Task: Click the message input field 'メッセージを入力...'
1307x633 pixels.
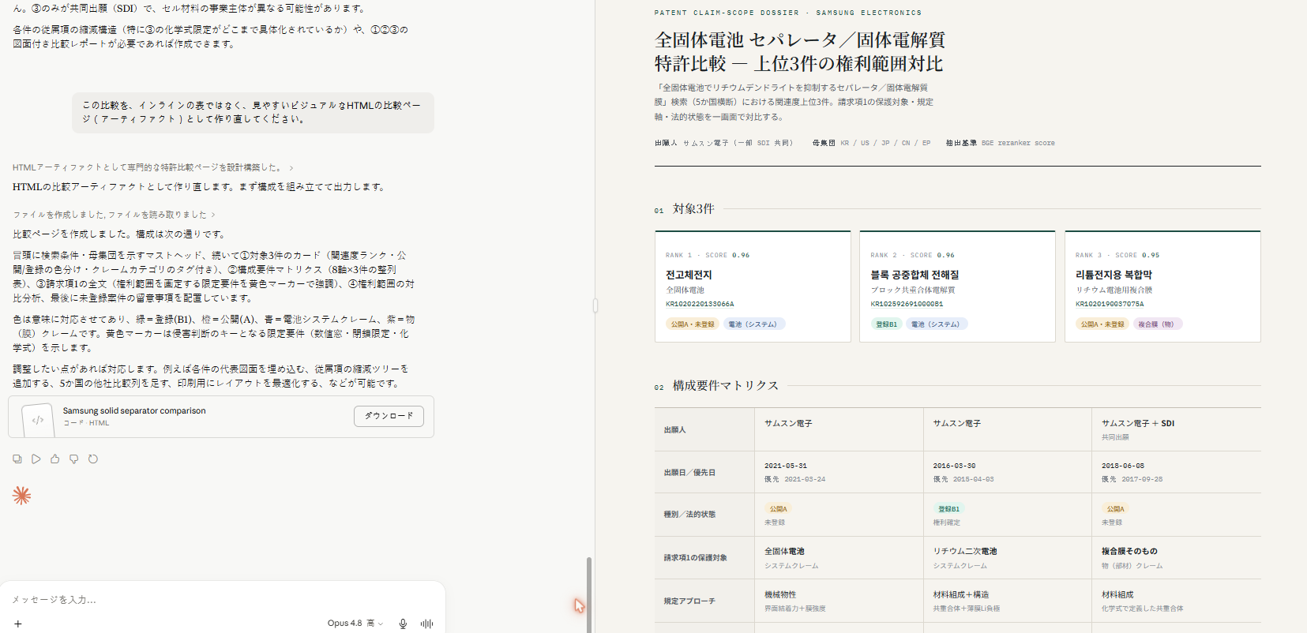Action: [x=221, y=600]
